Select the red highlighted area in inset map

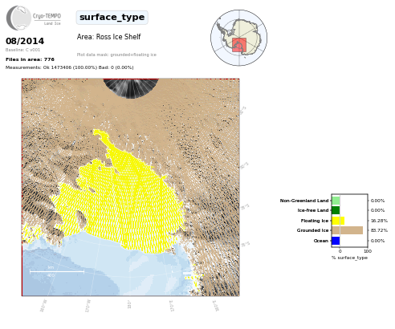click(239, 45)
